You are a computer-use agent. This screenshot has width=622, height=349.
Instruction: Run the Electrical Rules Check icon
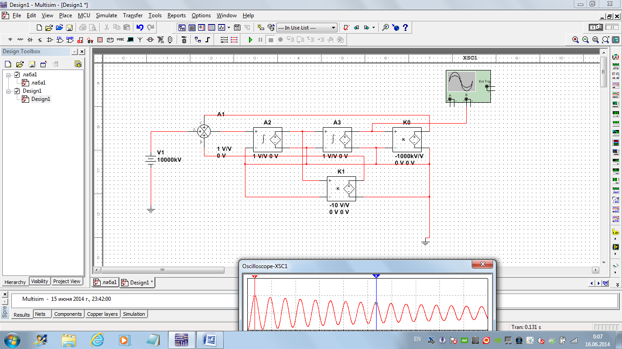346,28
